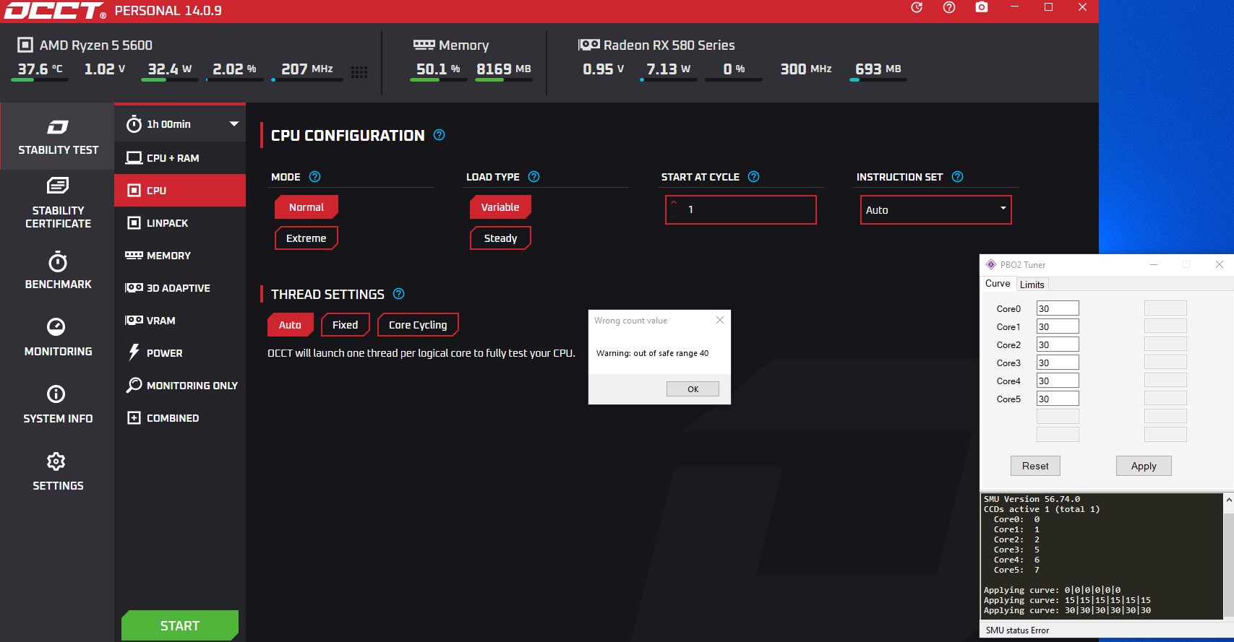Open the Benchmark section
The image size is (1234, 642).
58,270
